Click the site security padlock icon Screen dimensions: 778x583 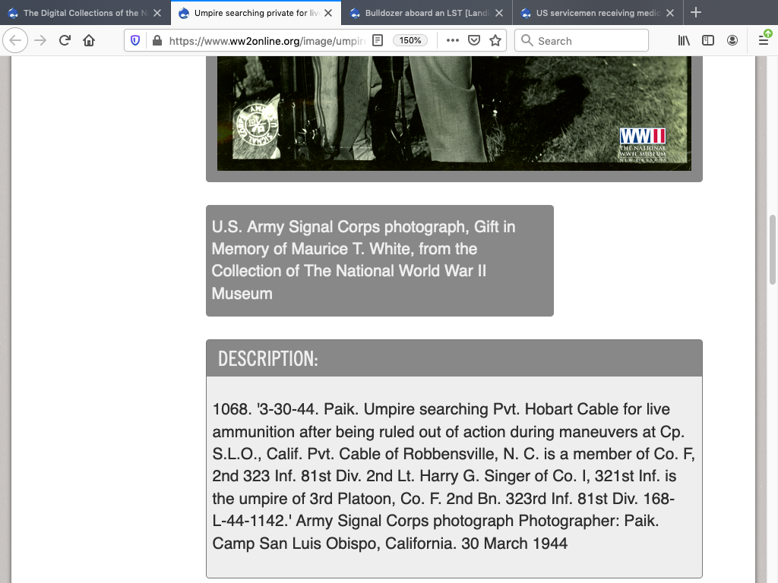(156, 41)
